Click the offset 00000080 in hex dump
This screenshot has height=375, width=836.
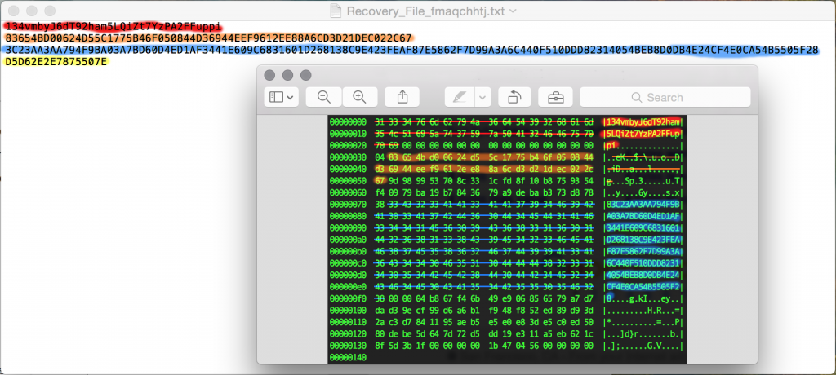pos(348,216)
